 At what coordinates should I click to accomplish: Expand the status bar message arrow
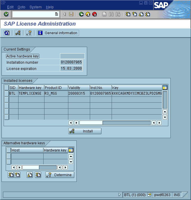(119, 195)
